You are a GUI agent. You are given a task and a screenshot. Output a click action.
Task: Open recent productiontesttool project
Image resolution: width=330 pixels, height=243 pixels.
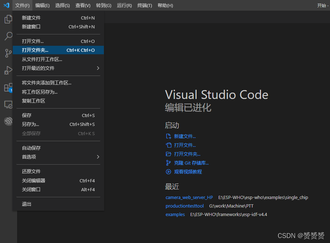coord(185,206)
